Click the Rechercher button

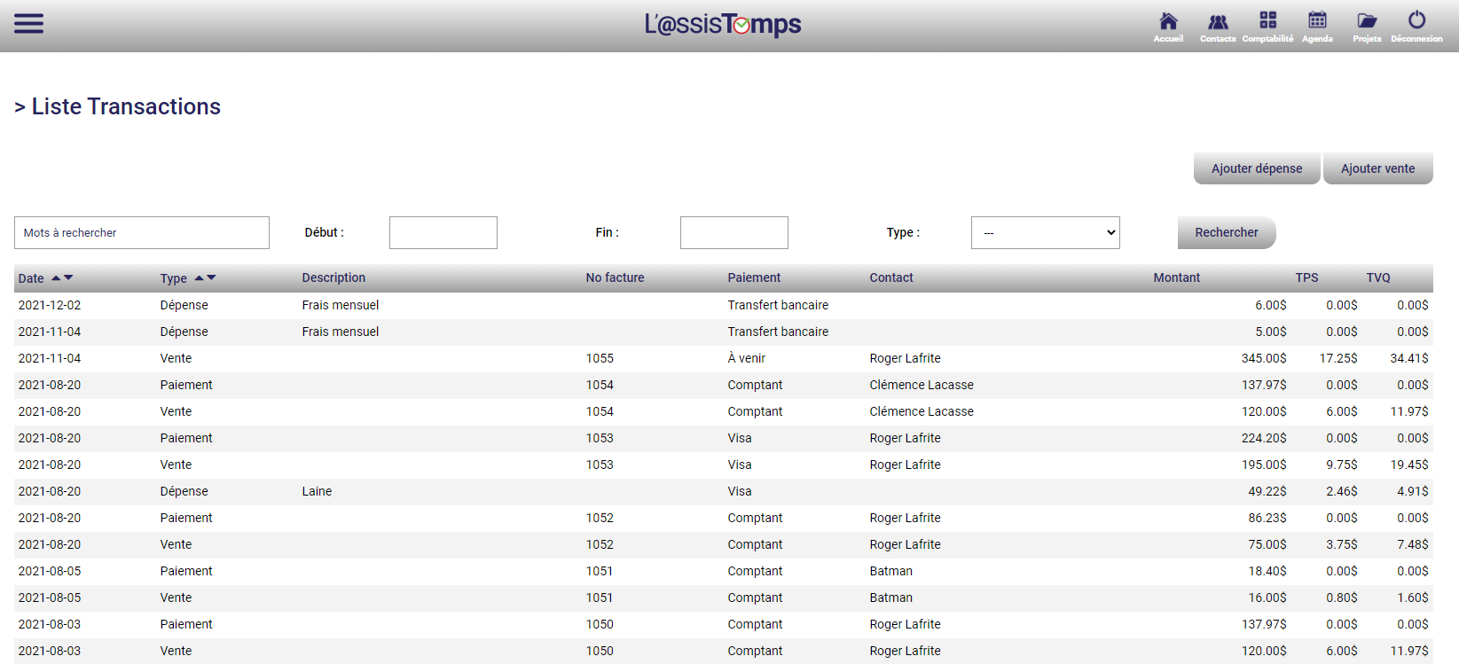coord(1226,232)
